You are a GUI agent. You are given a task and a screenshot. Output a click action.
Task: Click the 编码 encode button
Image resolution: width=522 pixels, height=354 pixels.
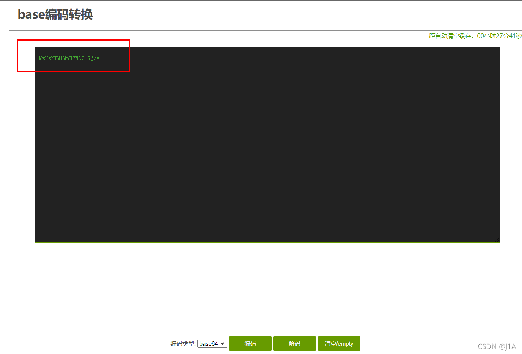[250, 343]
